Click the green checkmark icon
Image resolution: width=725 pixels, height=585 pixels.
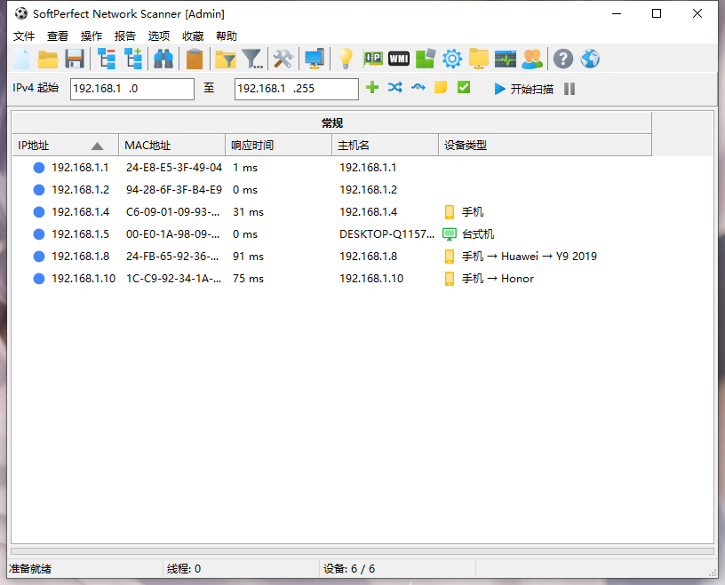(464, 87)
